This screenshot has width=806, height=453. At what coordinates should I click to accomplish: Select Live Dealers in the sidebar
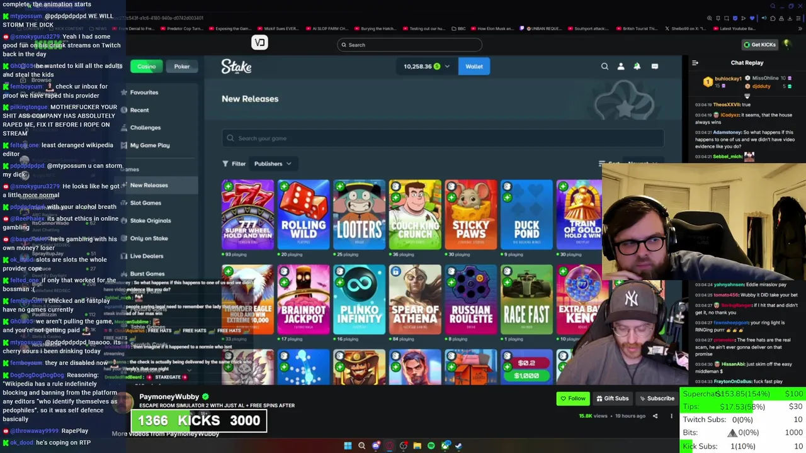pyautogui.click(x=146, y=256)
